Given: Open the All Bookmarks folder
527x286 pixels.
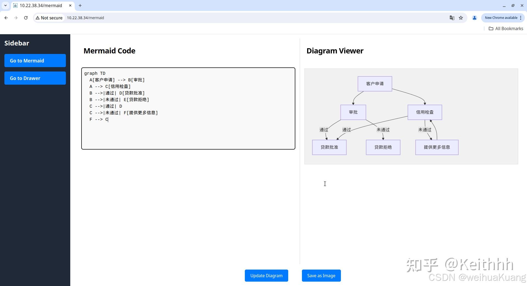Looking at the screenshot, I should click(506, 28).
